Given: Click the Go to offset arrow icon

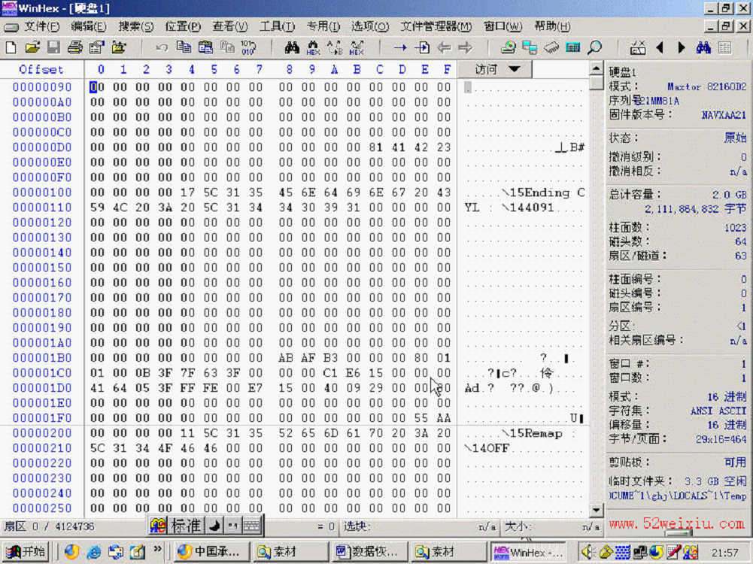Looking at the screenshot, I should click(x=400, y=47).
